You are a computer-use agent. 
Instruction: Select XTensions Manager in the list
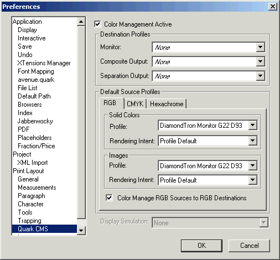[x=44, y=63]
